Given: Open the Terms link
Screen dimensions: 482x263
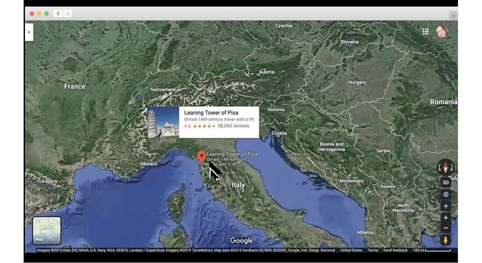Looking at the screenshot, I should 372,250.
